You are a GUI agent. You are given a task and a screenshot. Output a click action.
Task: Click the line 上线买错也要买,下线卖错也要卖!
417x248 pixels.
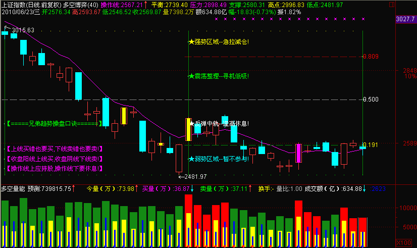coord(54,148)
